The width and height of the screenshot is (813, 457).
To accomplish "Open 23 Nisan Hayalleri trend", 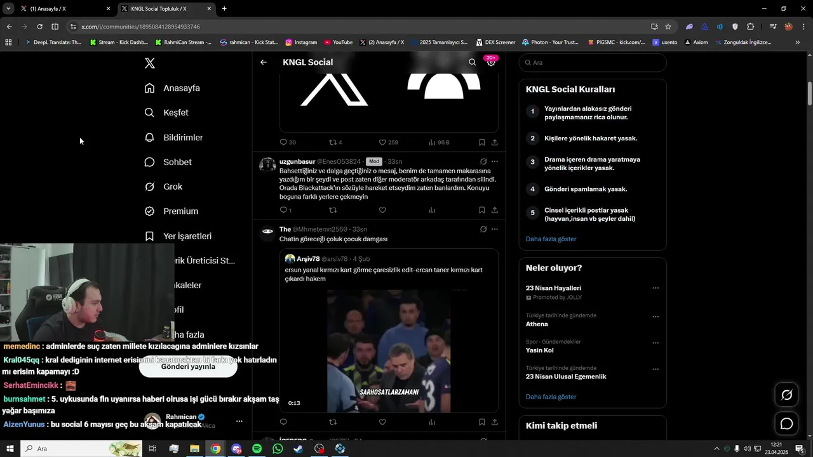I will pos(553,288).
